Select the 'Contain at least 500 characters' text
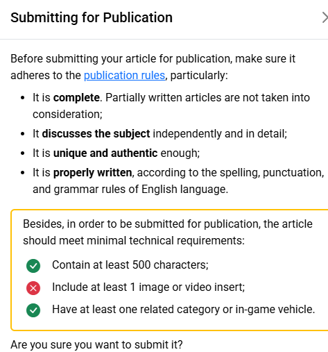 (130, 265)
